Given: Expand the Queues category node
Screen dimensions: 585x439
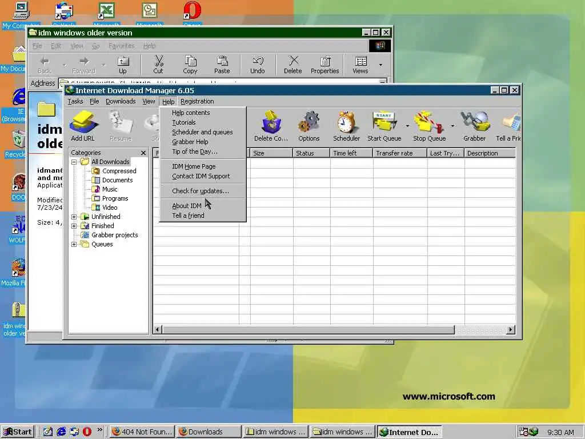Looking at the screenshot, I should (74, 244).
